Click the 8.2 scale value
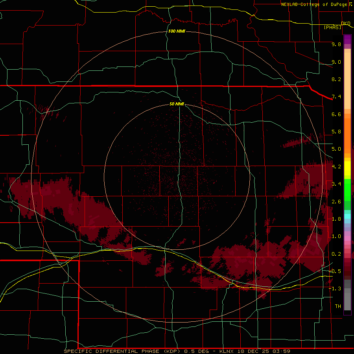Image resolution: width=354 pixels, height=354 pixels. click(x=336, y=79)
